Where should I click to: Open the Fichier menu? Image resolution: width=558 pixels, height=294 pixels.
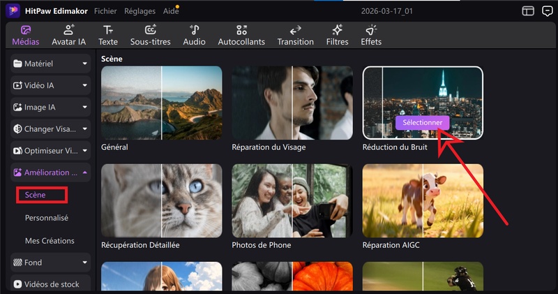click(x=105, y=11)
